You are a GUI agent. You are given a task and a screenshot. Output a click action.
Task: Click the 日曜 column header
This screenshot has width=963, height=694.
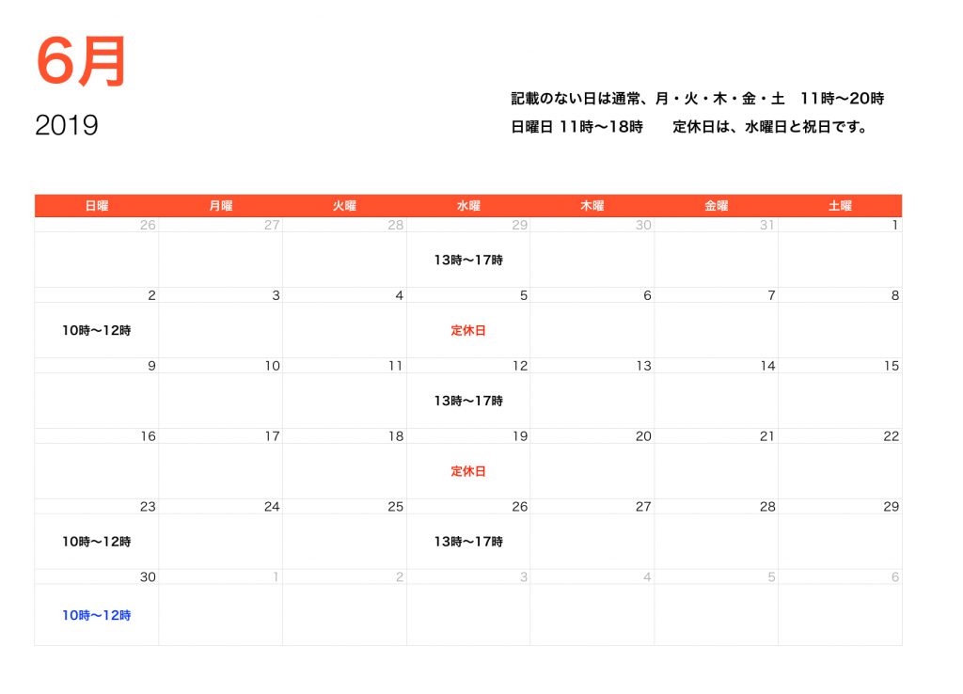(x=95, y=205)
